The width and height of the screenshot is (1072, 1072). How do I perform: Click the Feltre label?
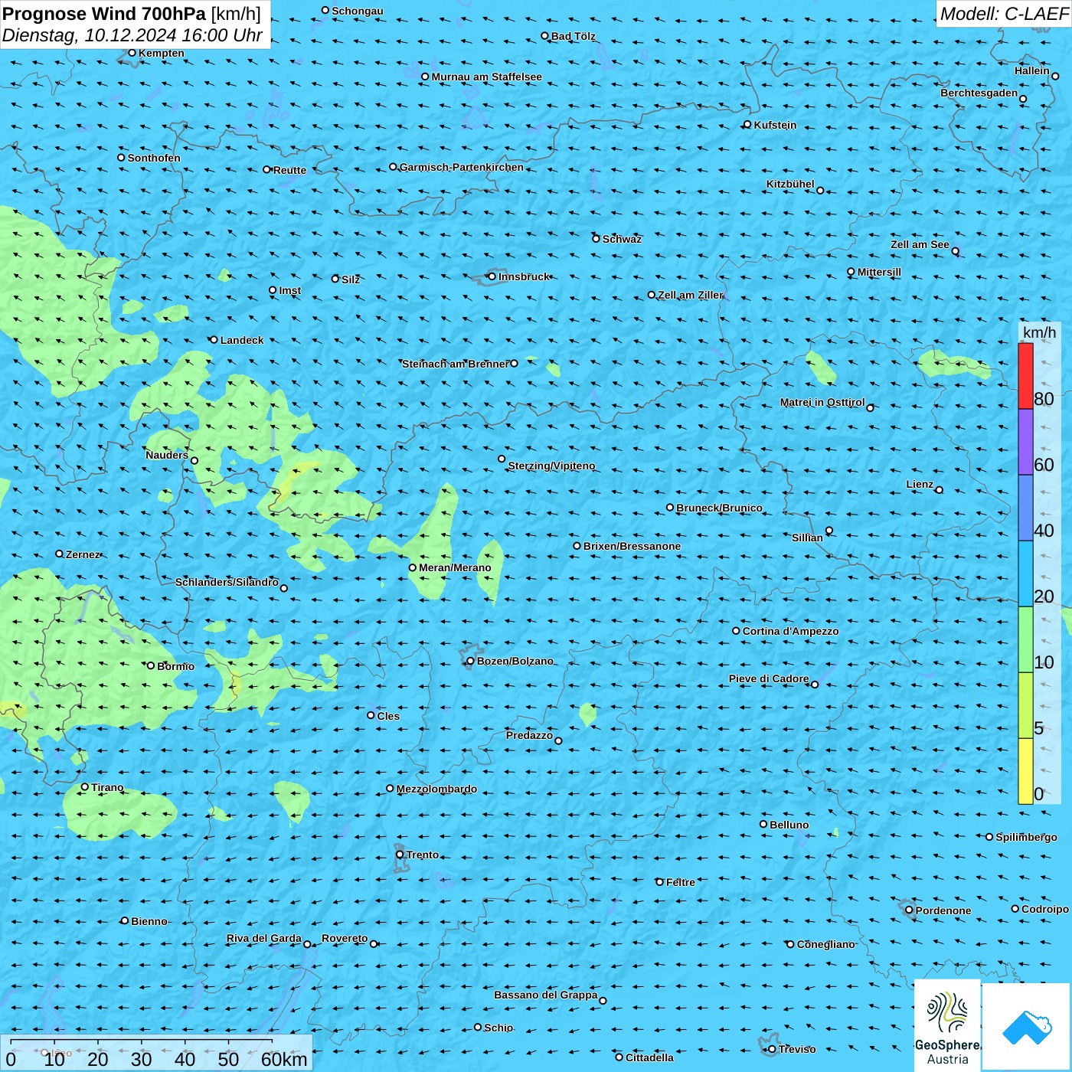click(x=681, y=882)
